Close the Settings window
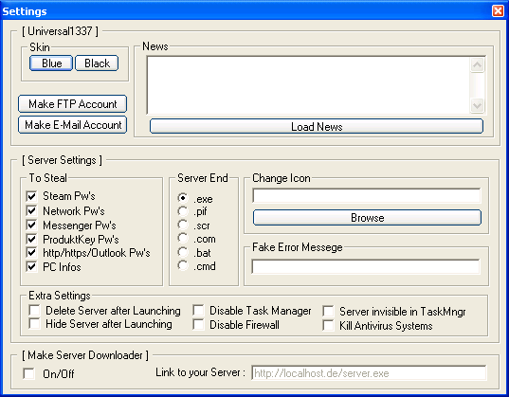 498,11
